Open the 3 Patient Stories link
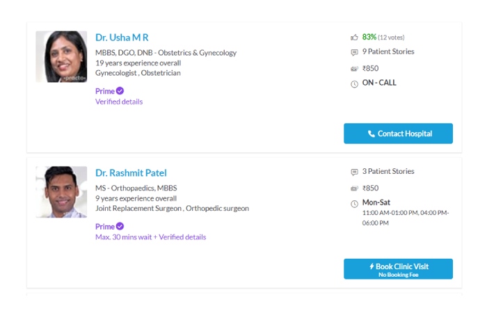Screen dimensions: 487x313 click(x=388, y=171)
